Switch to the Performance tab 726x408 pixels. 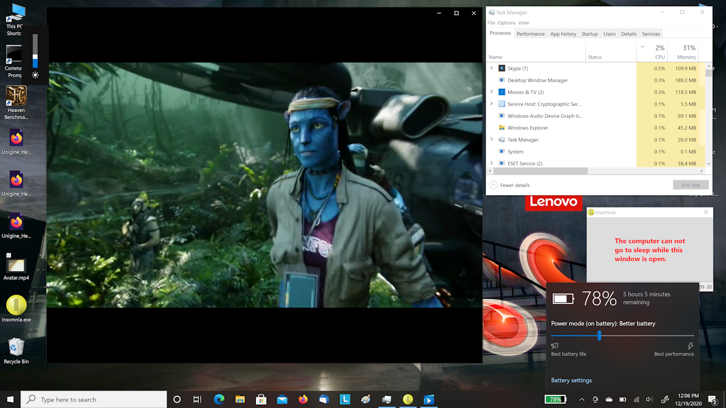pos(531,34)
